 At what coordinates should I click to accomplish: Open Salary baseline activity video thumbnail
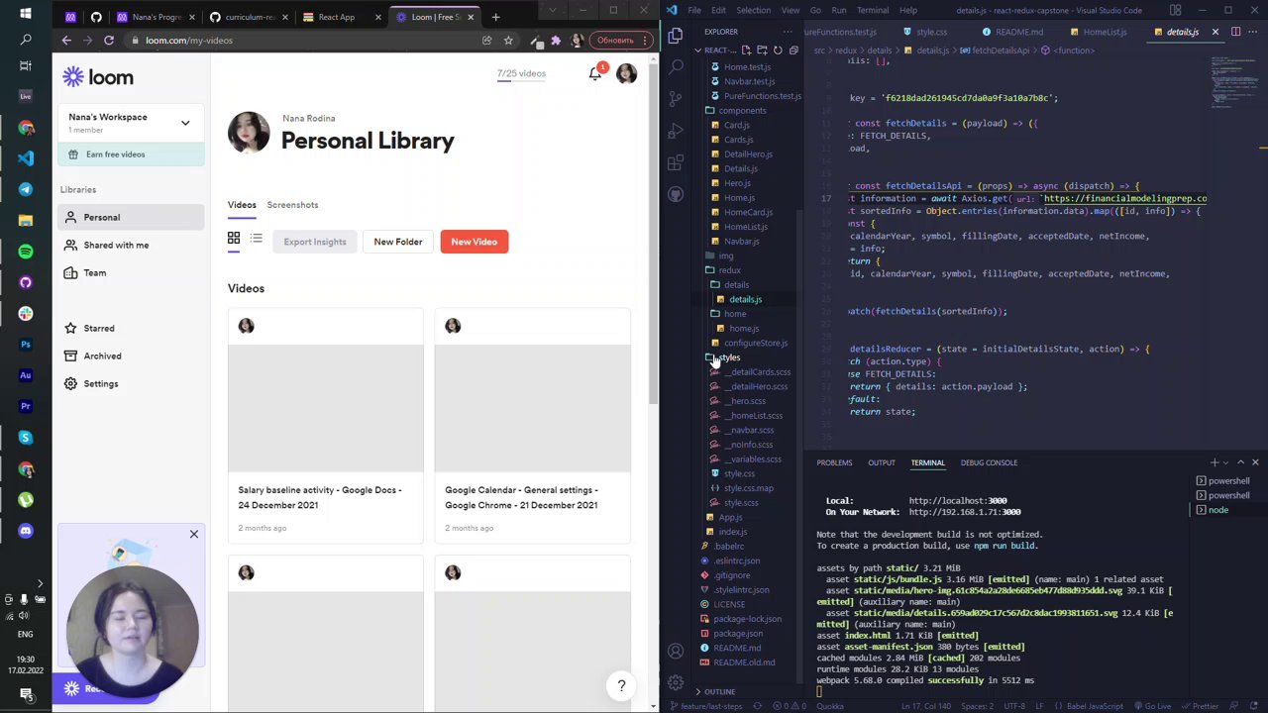click(x=325, y=408)
